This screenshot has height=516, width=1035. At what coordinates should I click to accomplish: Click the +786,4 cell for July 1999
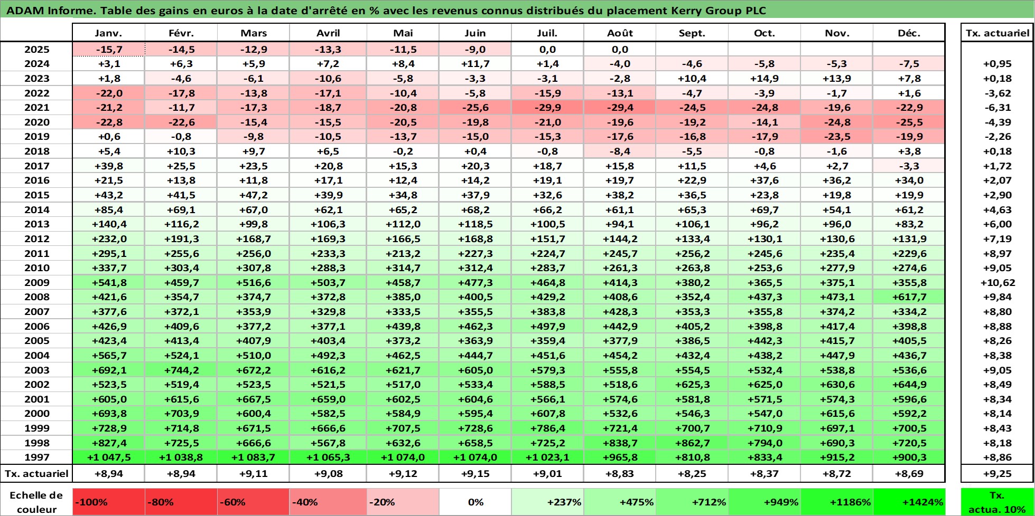point(547,428)
